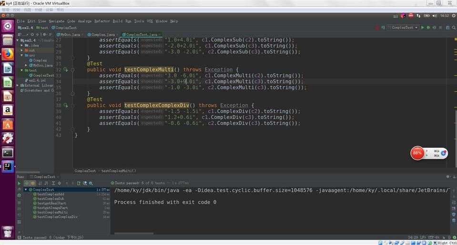Toggle show ignored tests in Run panel
The image size is (457, 245).
(x=33, y=184)
